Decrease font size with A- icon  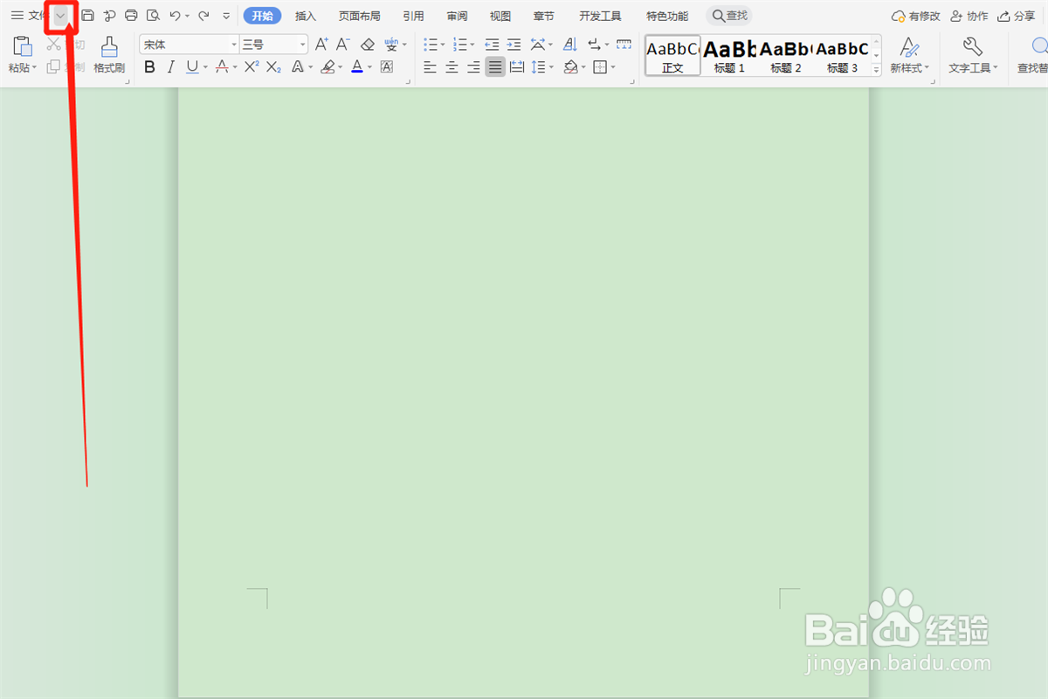343,45
